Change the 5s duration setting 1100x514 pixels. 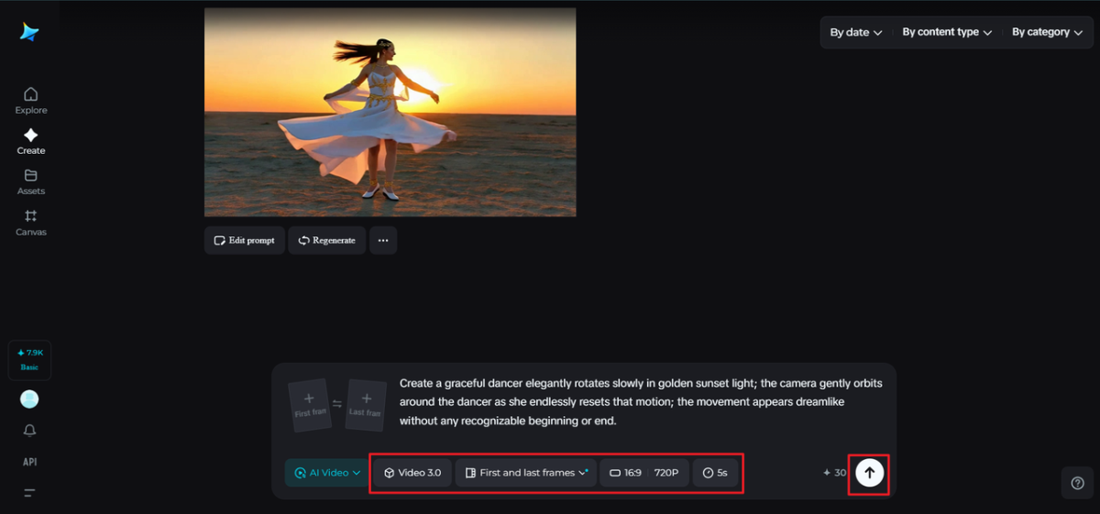715,473
